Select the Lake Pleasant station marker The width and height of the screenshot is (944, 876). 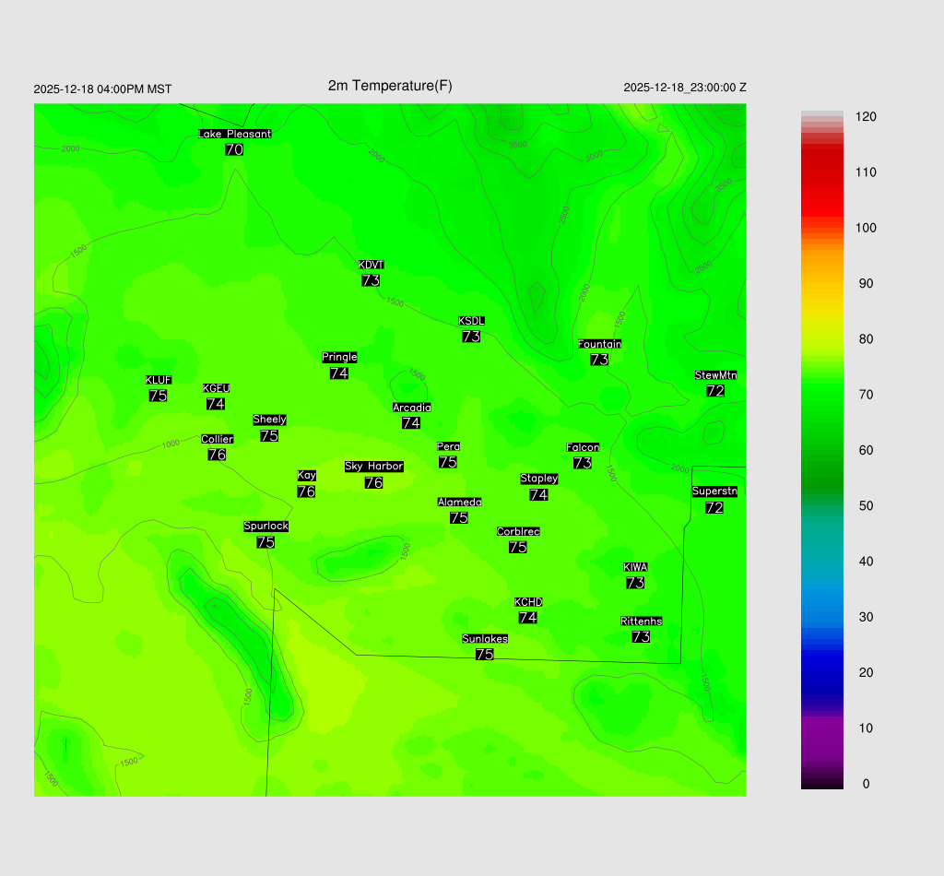point(234,135)
